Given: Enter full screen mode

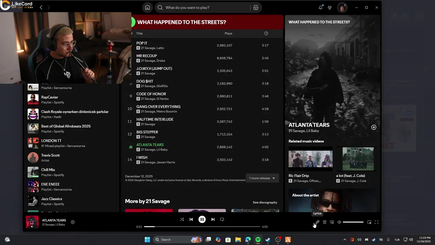Looking at the screenshot, I should coord(377,222).
